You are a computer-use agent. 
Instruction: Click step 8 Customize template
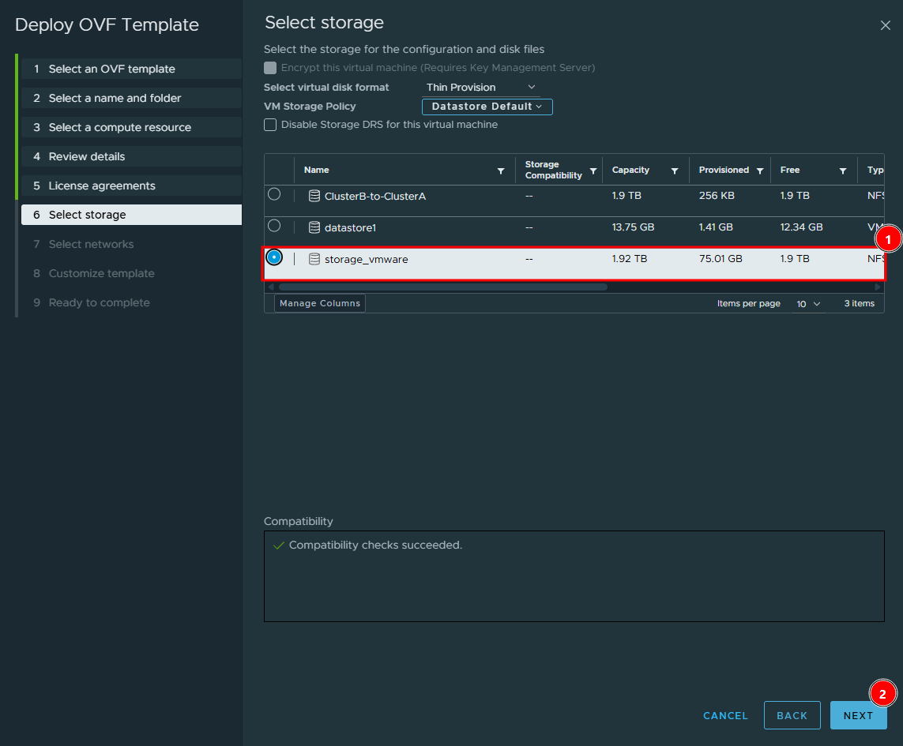[131, 273]
